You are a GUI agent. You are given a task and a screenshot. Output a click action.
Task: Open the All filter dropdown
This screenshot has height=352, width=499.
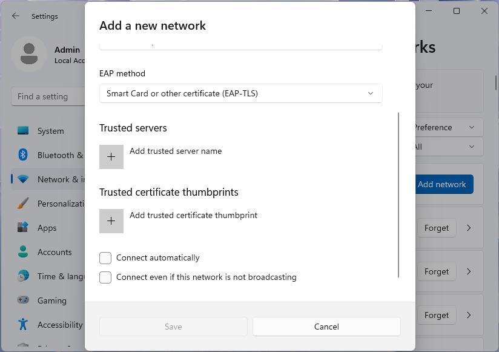[448, 147]
